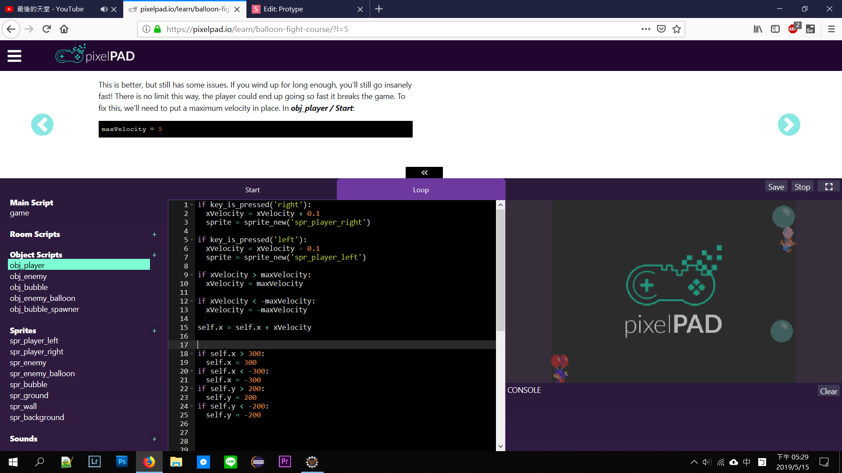Switch to the Start script tab

click(252, 190)
